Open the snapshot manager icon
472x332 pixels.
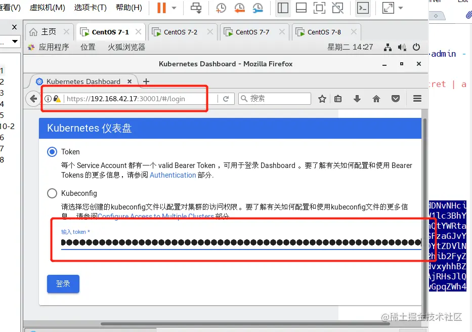[x=258, y=8]
